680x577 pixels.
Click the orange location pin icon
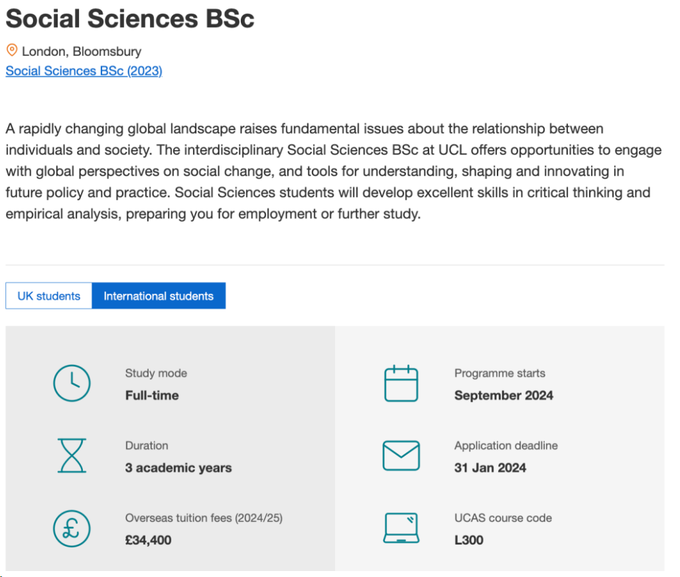pos(12,50)
